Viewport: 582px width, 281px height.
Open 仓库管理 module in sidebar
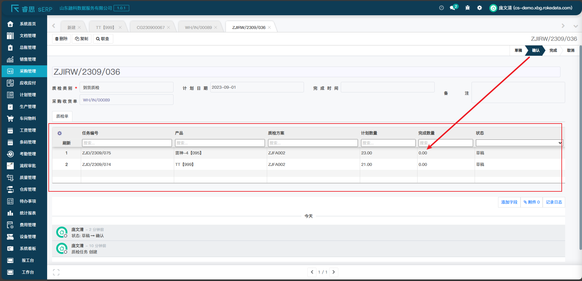pos(27,189)
